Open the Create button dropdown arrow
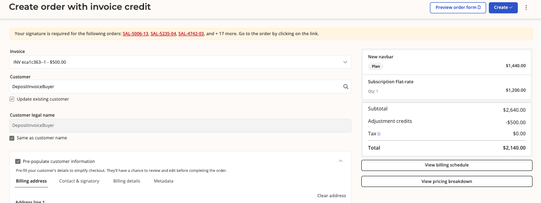 pyautogui.click(x=511, y=8)
